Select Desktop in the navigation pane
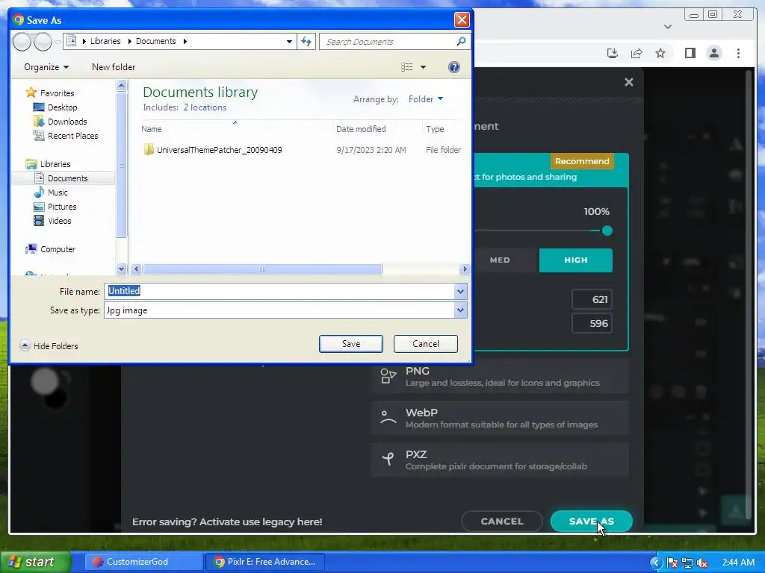765x573 pixels. pos(55,107)
